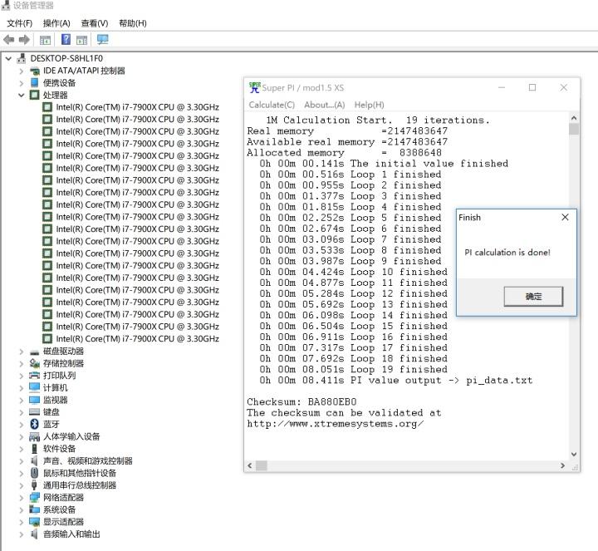The image size is (598, 551).
Task: Expand the 便携设备 branch
Action: 22,83
